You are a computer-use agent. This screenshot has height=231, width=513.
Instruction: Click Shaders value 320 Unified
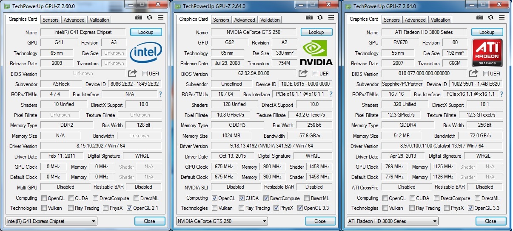click(x=404, y=104)
